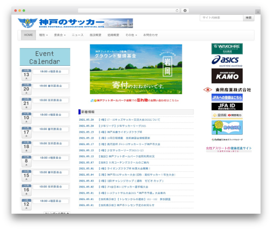This screenshot has width=272, height=230.
Task: Open the sunflower heatstroke prevention banner
Action: coord(227,128)
